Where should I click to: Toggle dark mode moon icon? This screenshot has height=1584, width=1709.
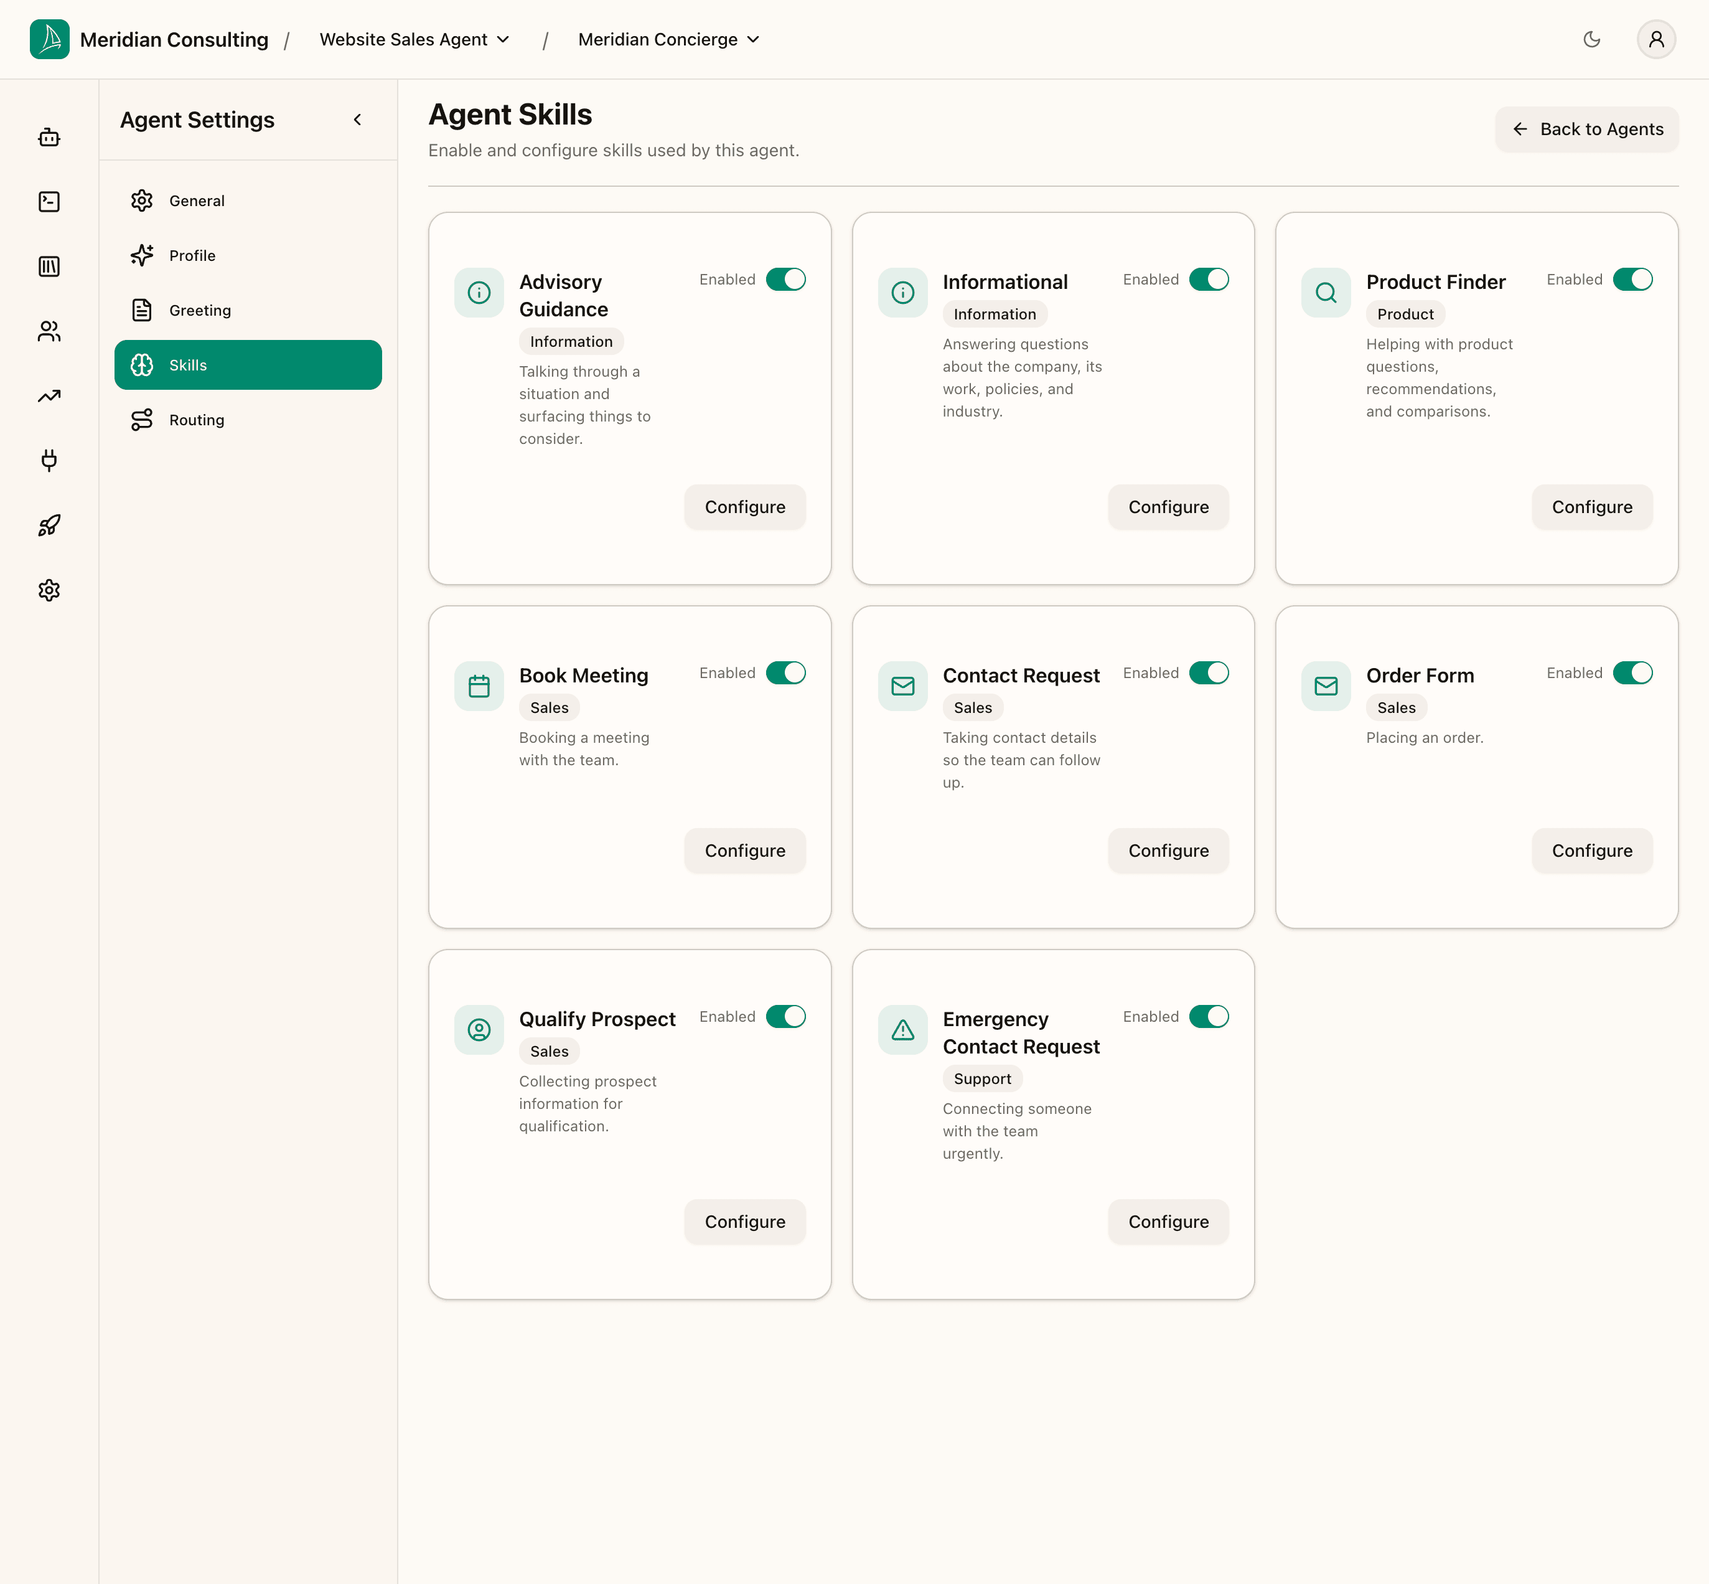[1591, 39]
